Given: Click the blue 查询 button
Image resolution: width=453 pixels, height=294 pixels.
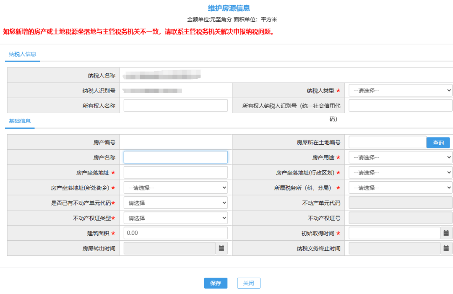Looking at the screenshot, I should coord(438,143).
